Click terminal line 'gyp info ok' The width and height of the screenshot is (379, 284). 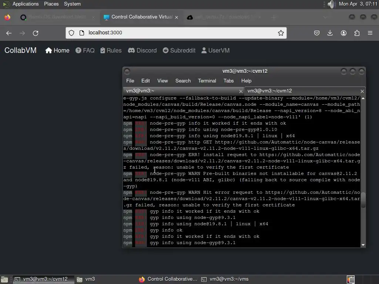(166, 230)
